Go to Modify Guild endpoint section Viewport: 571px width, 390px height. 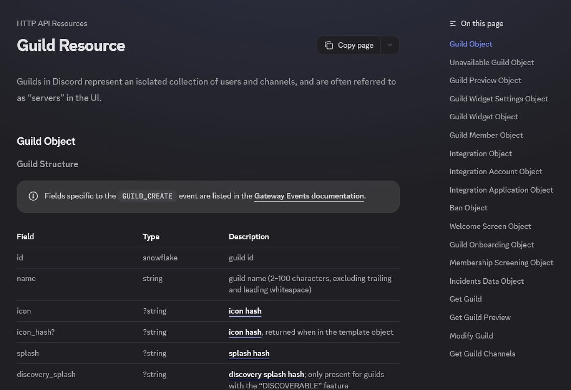point(471,335)
